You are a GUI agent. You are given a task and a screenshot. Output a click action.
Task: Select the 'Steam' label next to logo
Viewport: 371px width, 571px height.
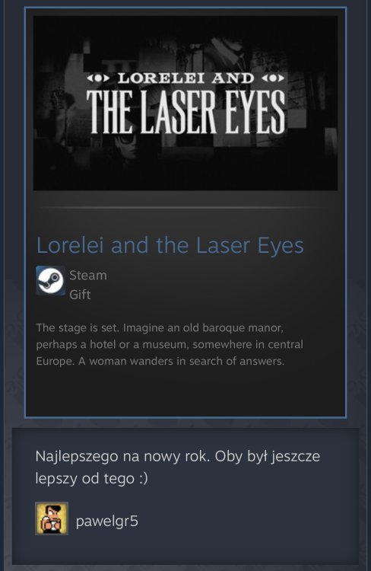click(x=88, y=276)
